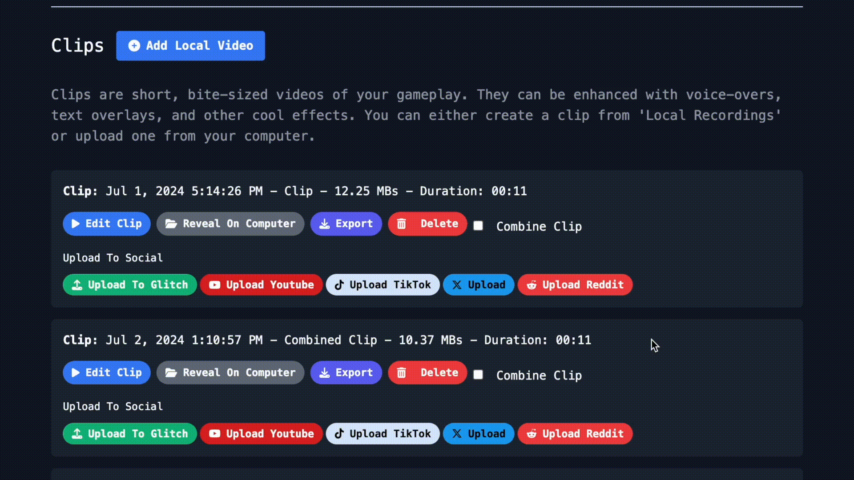The width and height of the screenshot is (854, 480).
Task: Upload the second clip to TikTok
Action: (383, 434)
